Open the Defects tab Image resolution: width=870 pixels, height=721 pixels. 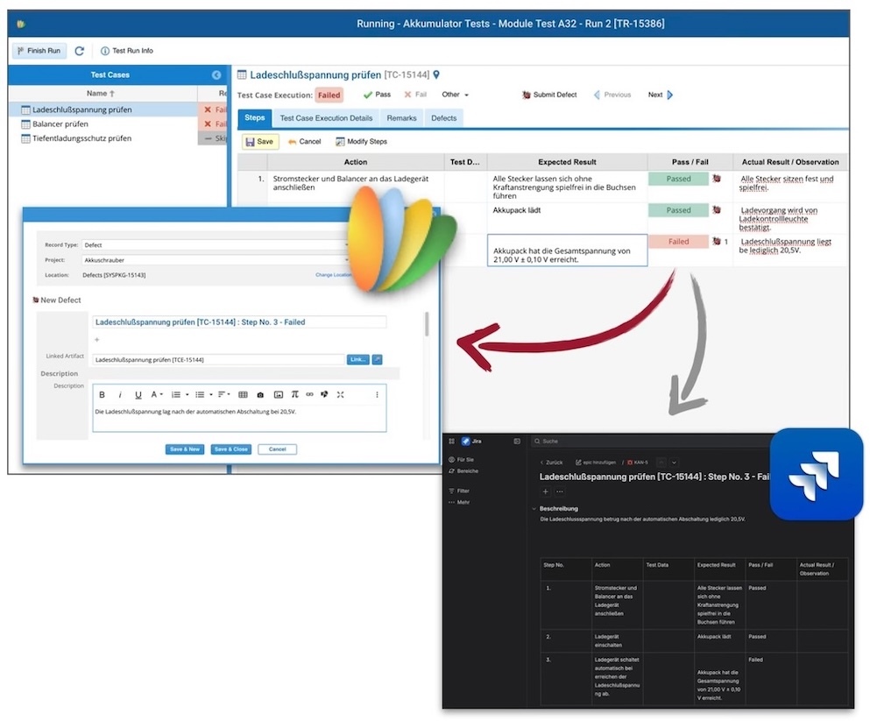[x=443, y=118]
